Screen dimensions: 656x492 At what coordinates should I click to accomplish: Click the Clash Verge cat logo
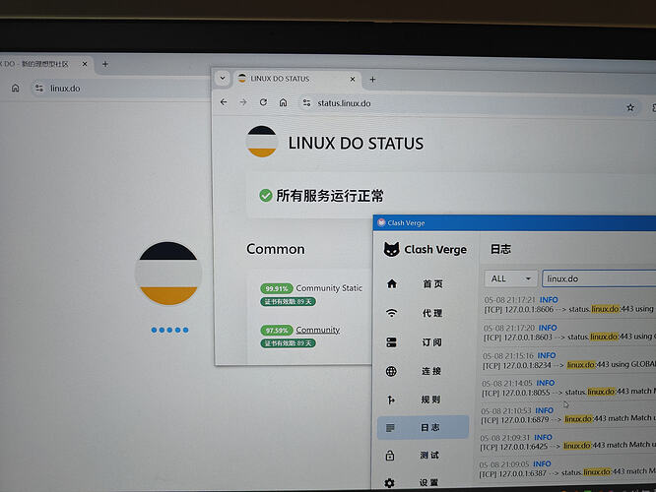point(392,249)
